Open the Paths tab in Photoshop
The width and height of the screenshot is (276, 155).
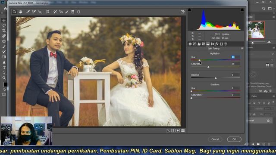pyautogui.click(x=254, y=96)
